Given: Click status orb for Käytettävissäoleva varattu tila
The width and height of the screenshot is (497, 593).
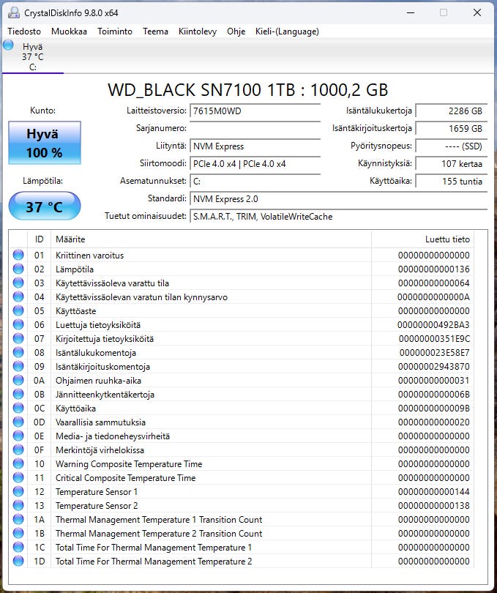Looking at the screenshot, I should click(x=18, y=283).
